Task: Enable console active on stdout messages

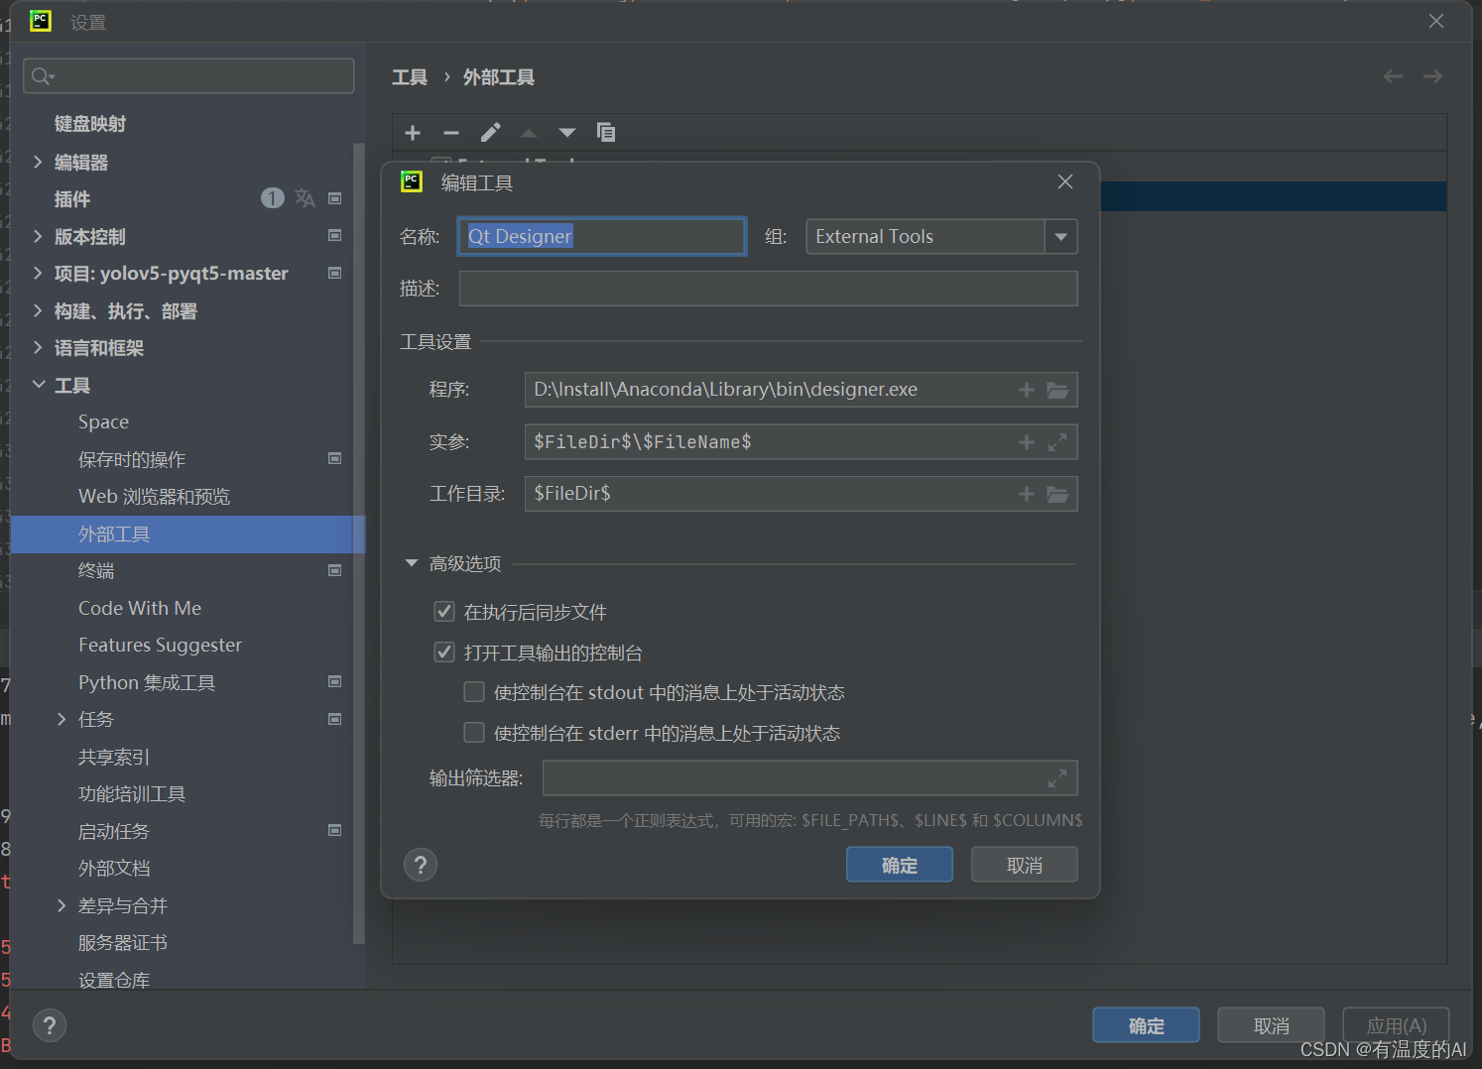Action: (474, 692)
